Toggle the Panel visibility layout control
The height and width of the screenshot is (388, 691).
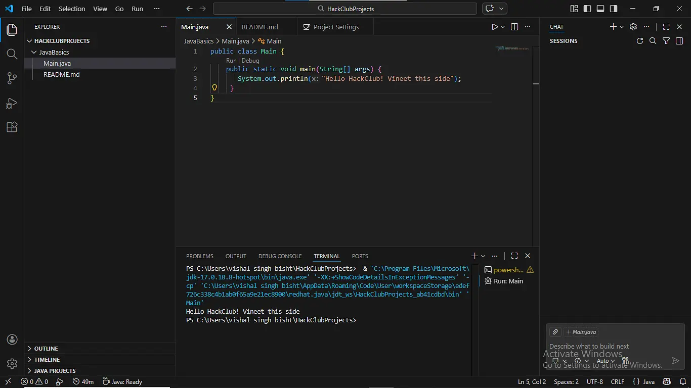[600, 9]
